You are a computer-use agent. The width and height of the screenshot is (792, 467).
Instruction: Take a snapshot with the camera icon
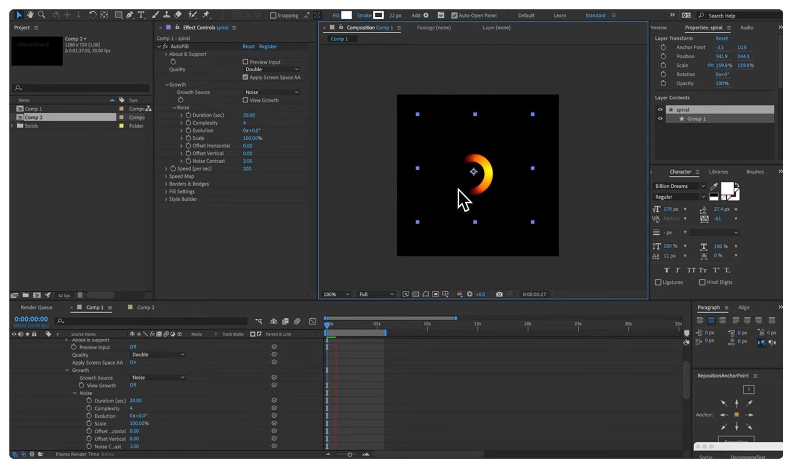pyautogui.click(x=499, y=294)
